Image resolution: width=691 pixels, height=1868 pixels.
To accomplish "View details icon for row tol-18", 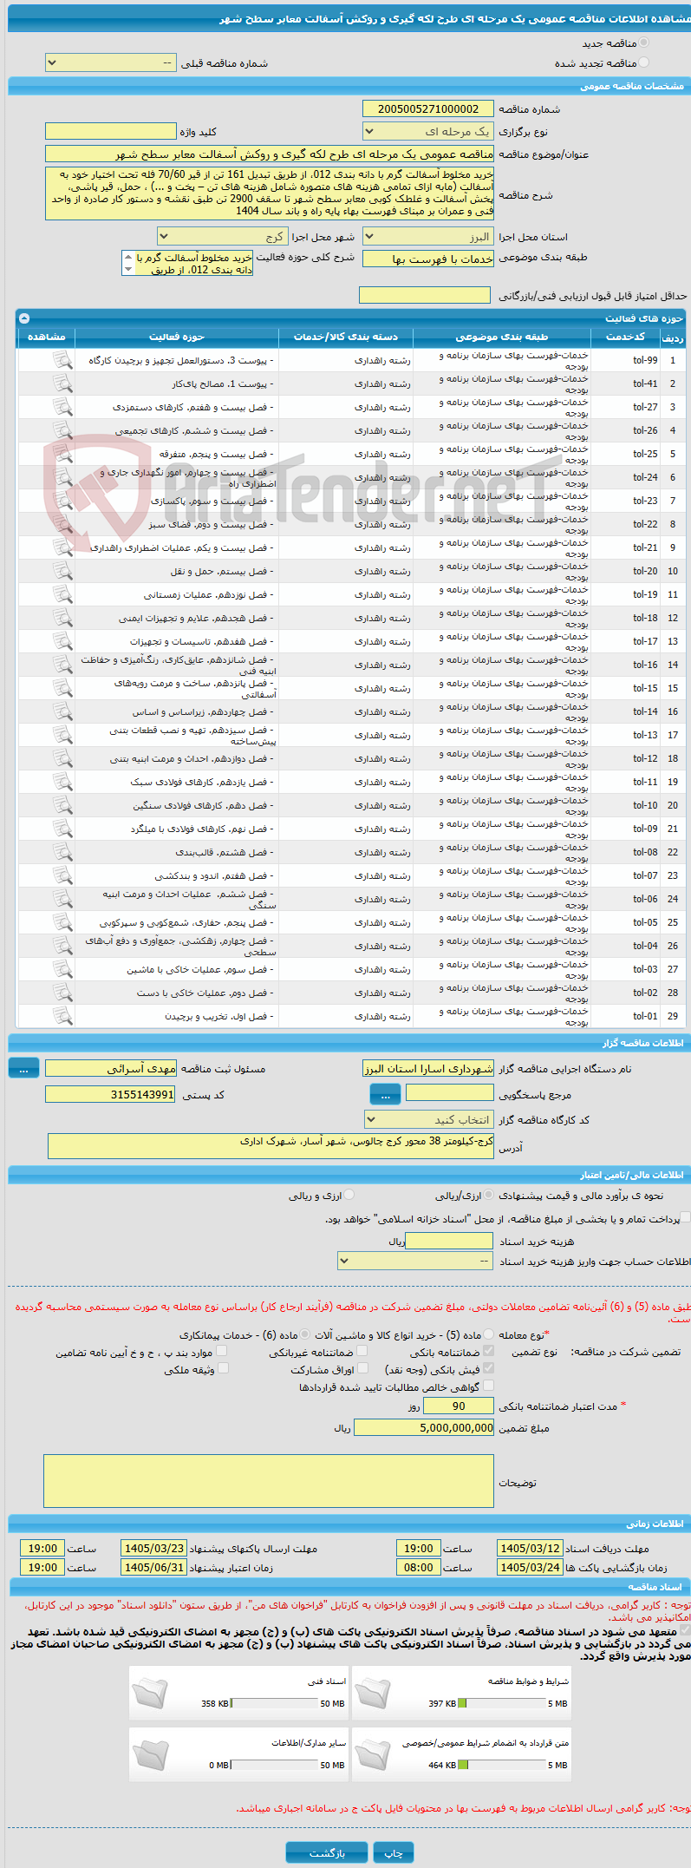I will click(x=62, y=618).
